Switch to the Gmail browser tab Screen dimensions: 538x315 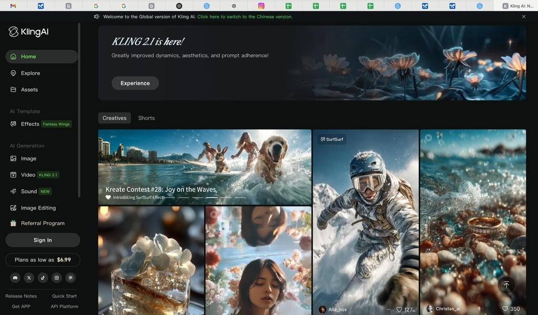coord(13,6)
